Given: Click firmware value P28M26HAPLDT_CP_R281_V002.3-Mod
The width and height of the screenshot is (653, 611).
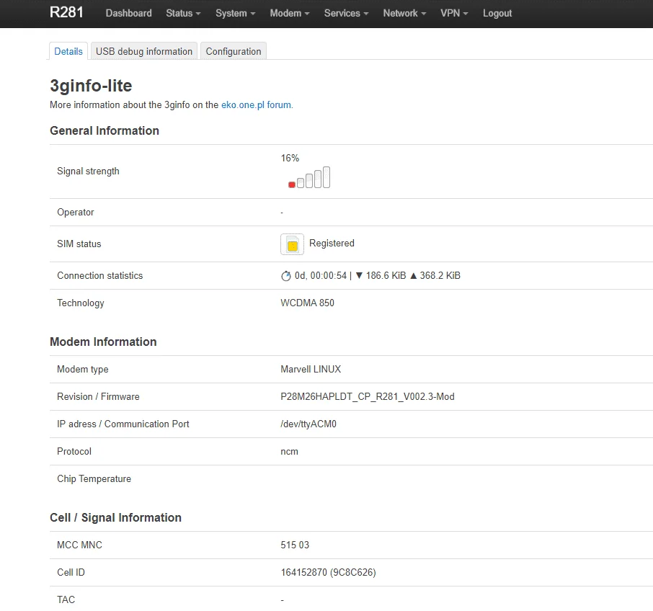Looking at the screenshot, I should coord(368,397).
